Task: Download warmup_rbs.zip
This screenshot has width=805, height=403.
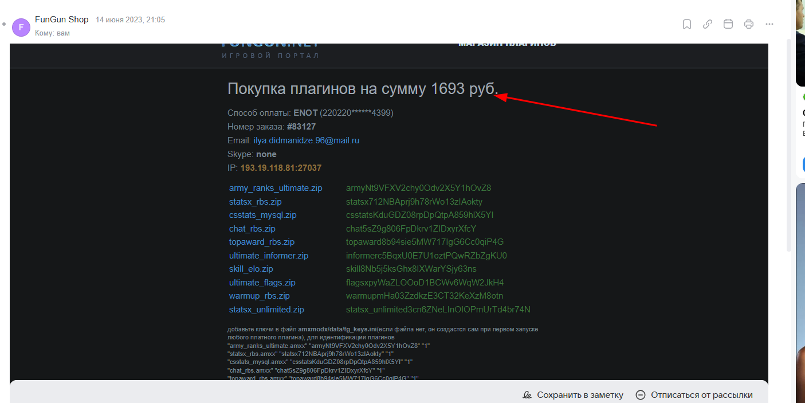Action: point(260,296)
